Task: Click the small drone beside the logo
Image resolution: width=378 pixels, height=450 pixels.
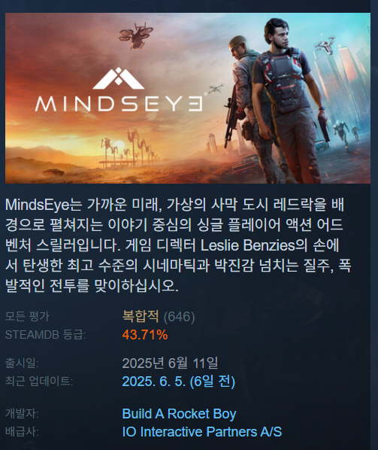Action: coord(216,88)
